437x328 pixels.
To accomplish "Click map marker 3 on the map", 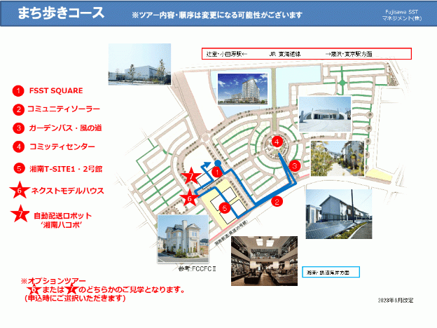I will (295, 166).
